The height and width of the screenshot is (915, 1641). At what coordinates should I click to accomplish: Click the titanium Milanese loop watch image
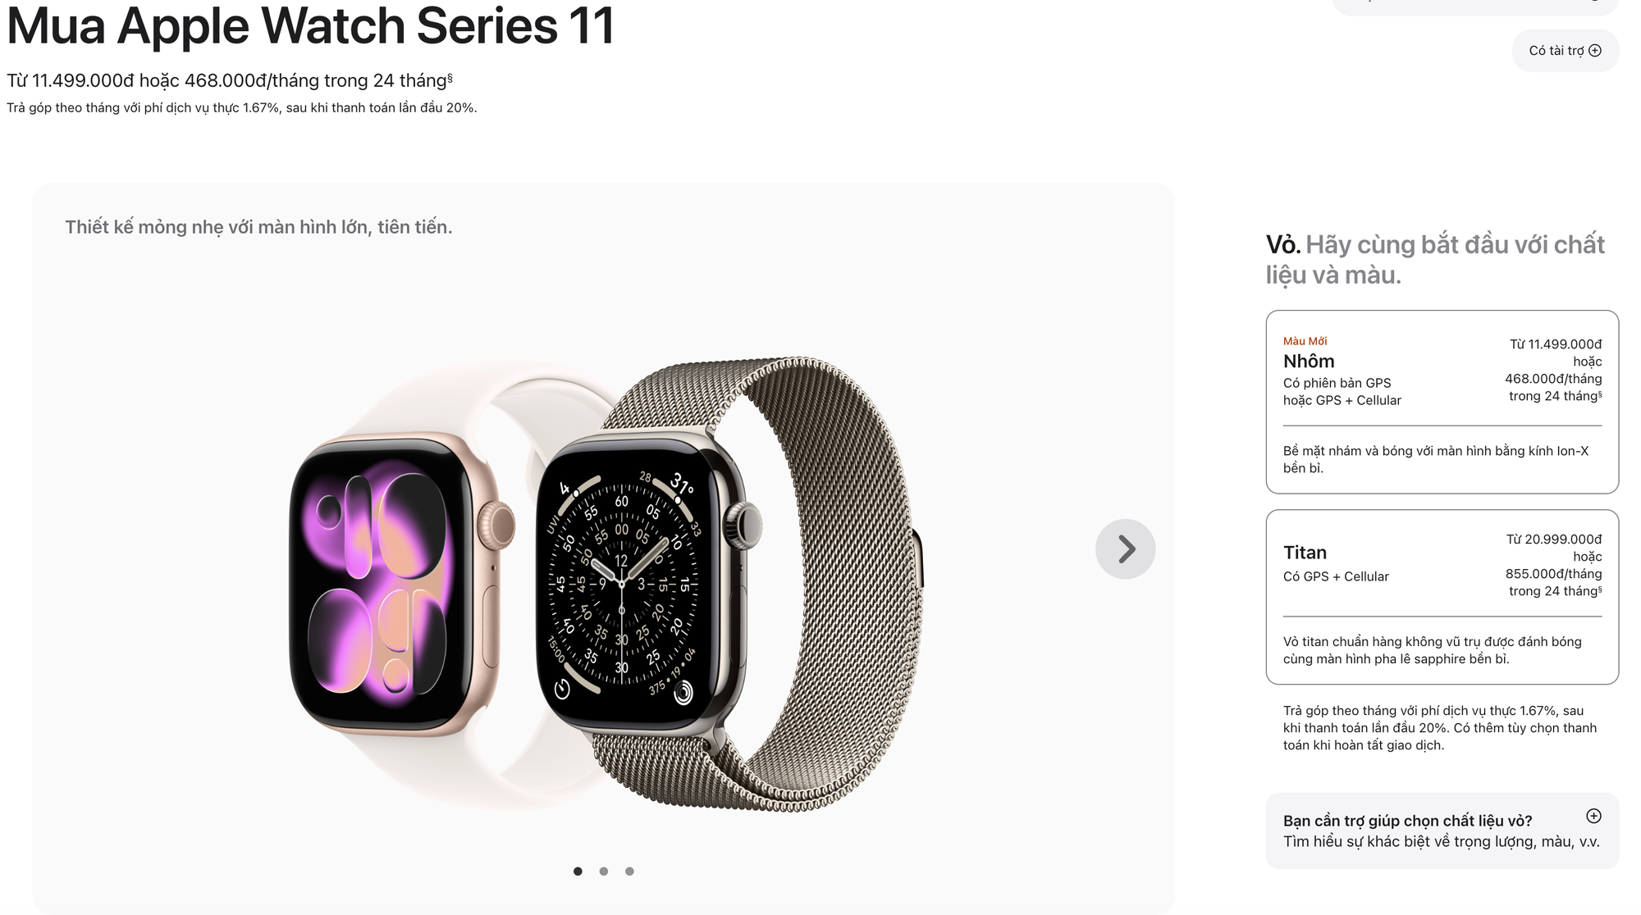(x=730, y=584)
